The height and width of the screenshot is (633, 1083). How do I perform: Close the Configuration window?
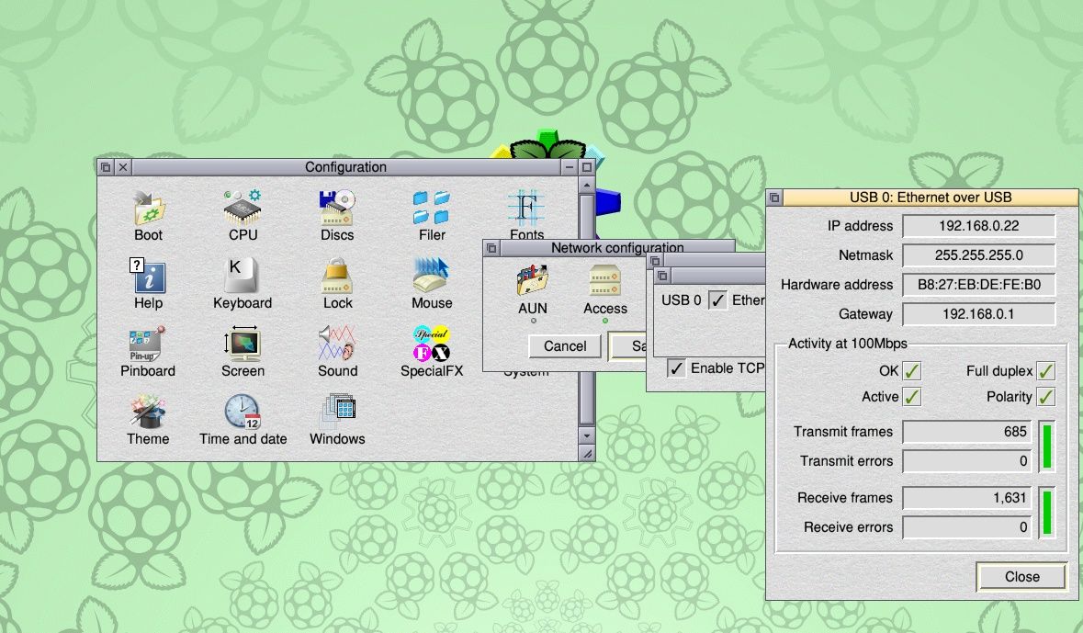click(x=123, y=167)
